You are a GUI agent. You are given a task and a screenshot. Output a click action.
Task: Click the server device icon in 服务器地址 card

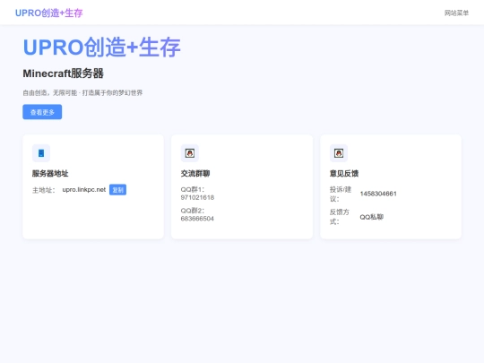pos(41,153)
